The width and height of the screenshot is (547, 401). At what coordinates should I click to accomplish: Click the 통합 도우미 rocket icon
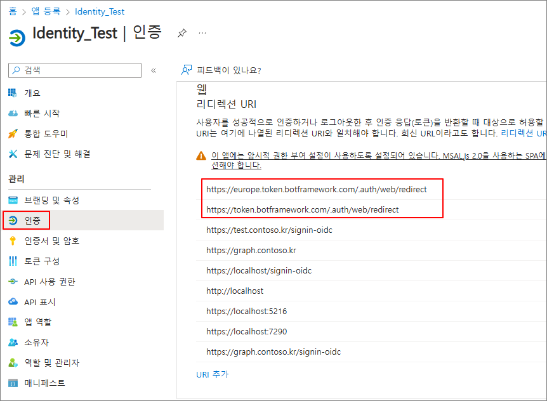tap(13, 133)
